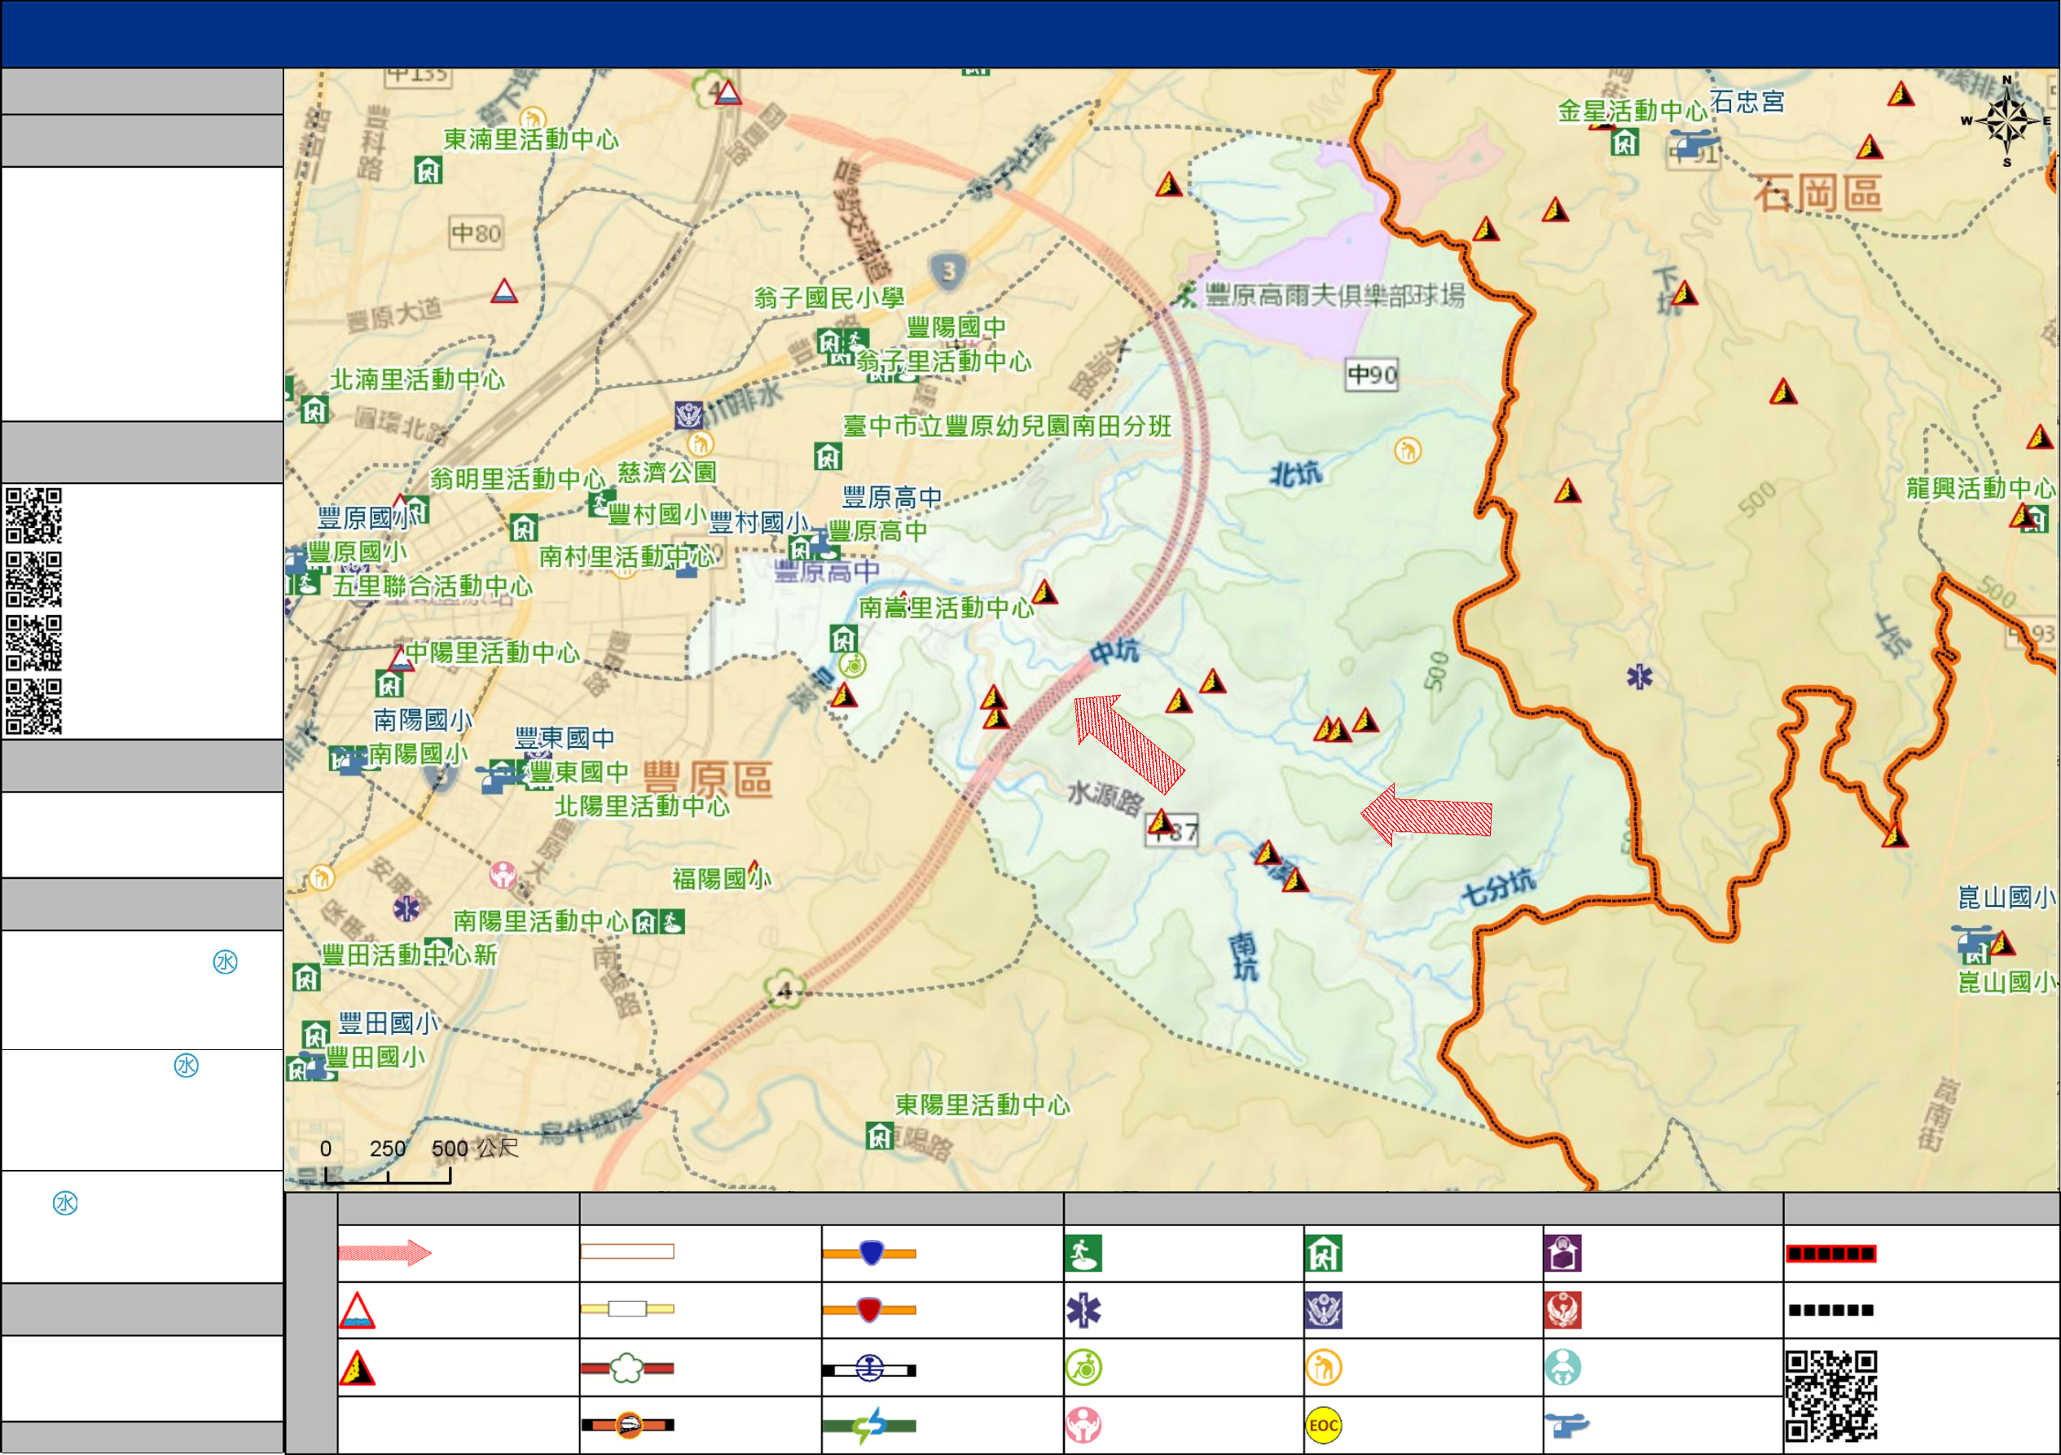Click the 臺中市立豐原幼兒園南田分班 label
This screenshot has height=1455, width=2061.
(1007, 426)
